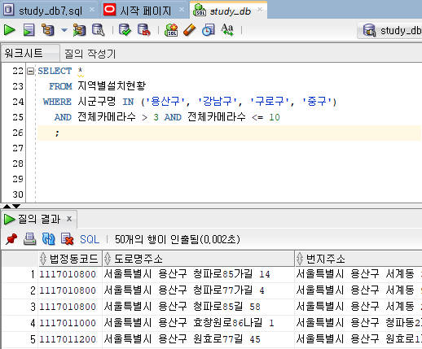Close the study_db worksheet tab
422x349 pixels.
coord(260,10)
